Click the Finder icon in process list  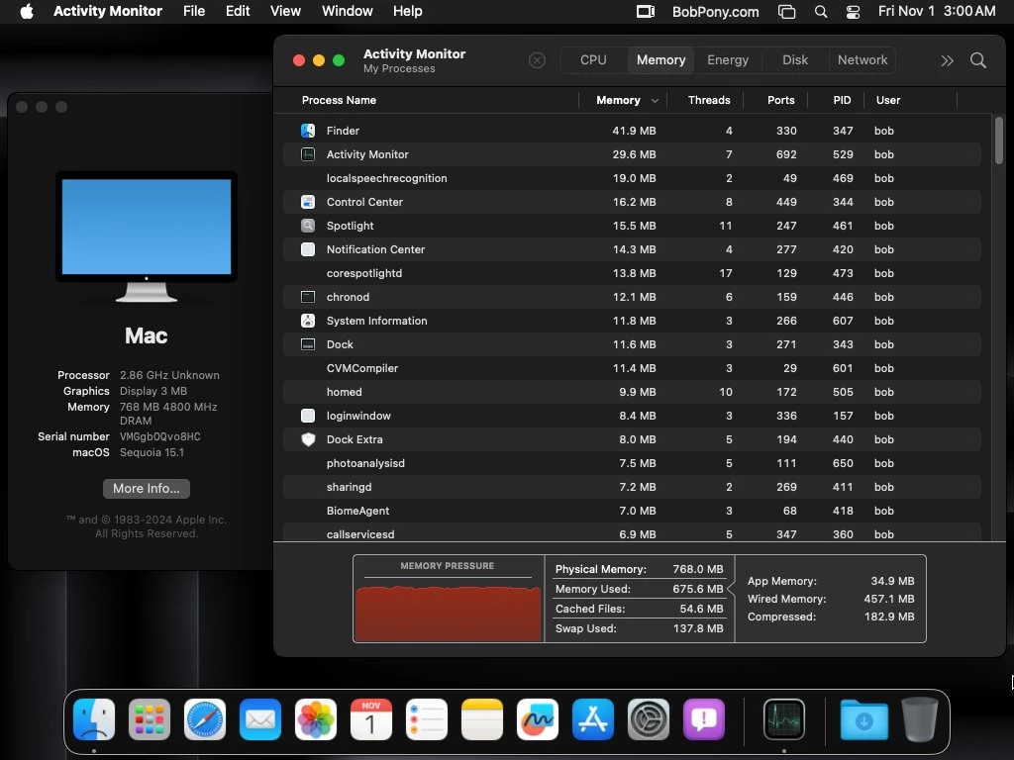tap(308, 131)
